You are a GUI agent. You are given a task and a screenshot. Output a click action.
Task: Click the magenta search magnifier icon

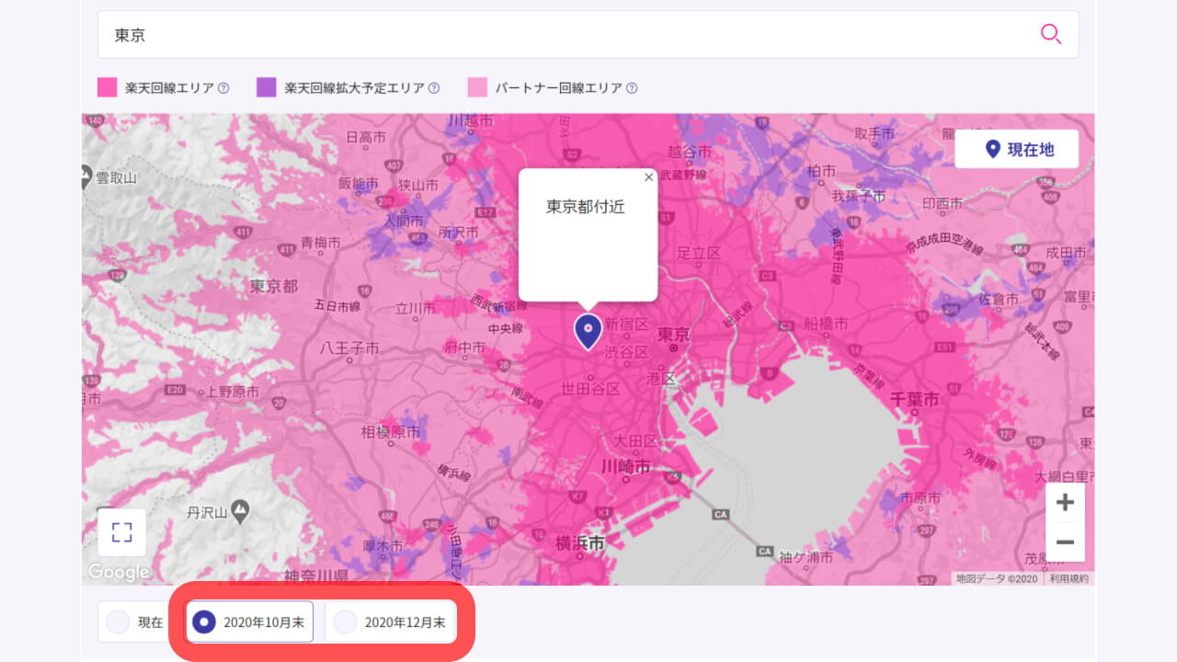click(x=1050, y=34)
